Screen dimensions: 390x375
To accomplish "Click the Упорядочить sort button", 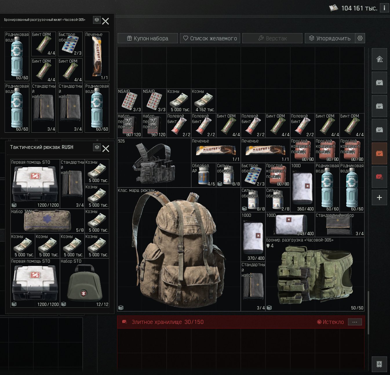I will click(x=330, y=38).
